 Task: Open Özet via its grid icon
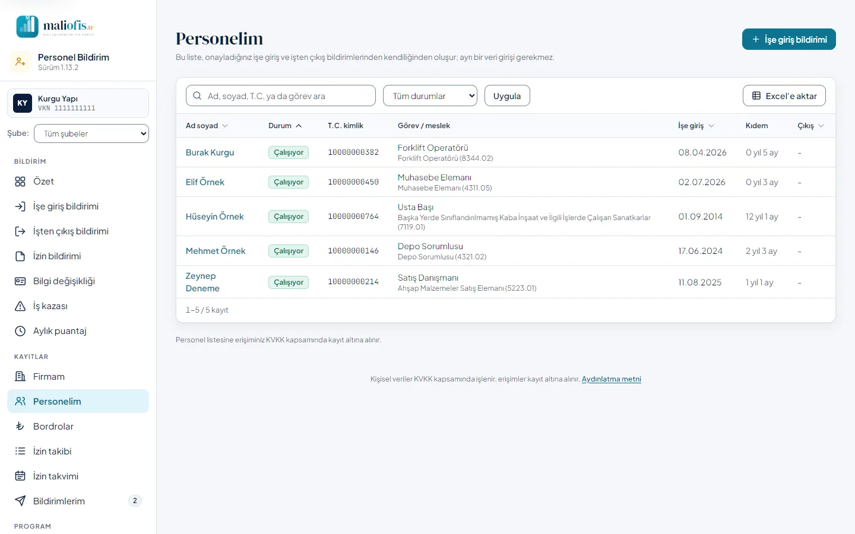tap(20, 182)
